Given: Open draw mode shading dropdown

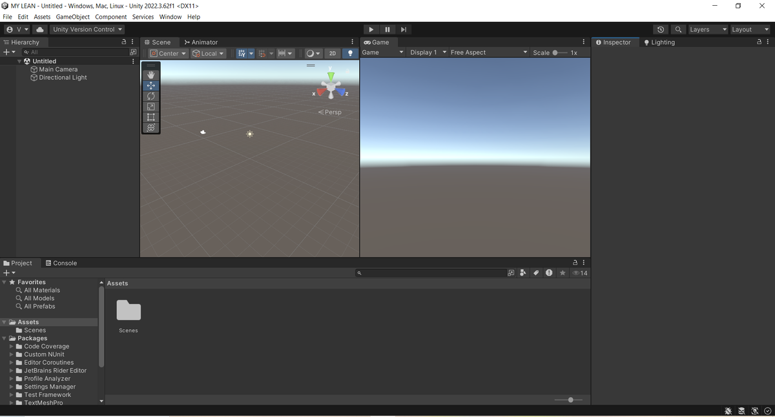Looking at the screenshot, I should 313,53.
